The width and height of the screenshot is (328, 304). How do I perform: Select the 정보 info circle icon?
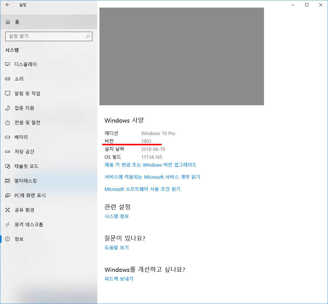tap(8, 239)
